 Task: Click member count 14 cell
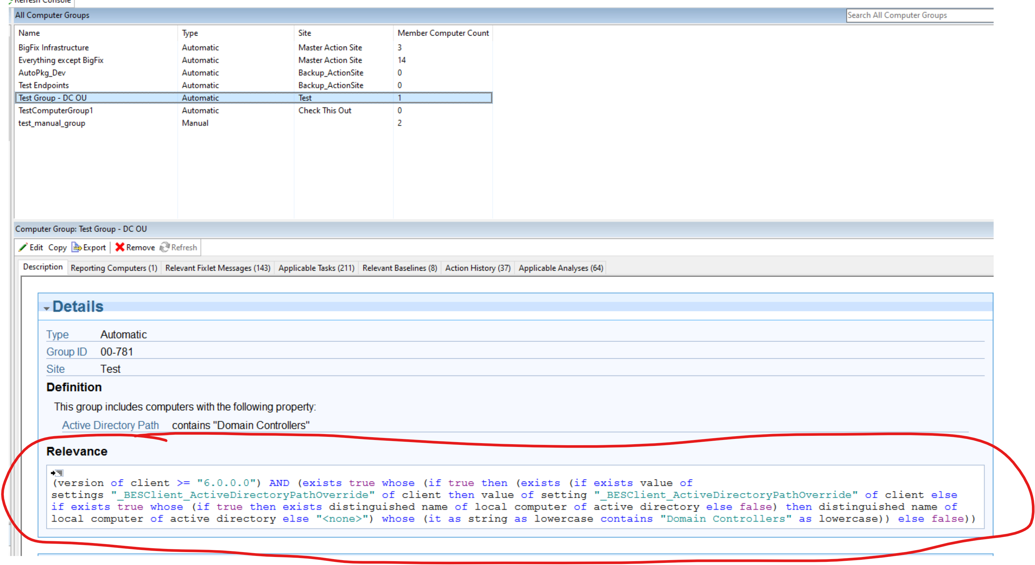402,60
